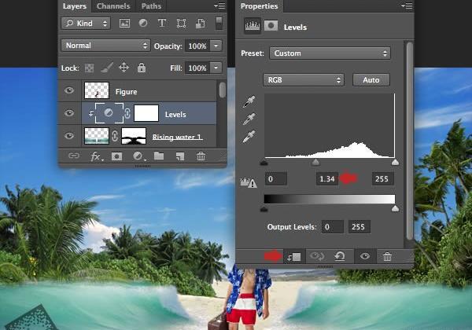The width and height of the screenshot is (472, 330).
Task: Filter layers by pixel layer icon
Action: click(x=124, y=23)
